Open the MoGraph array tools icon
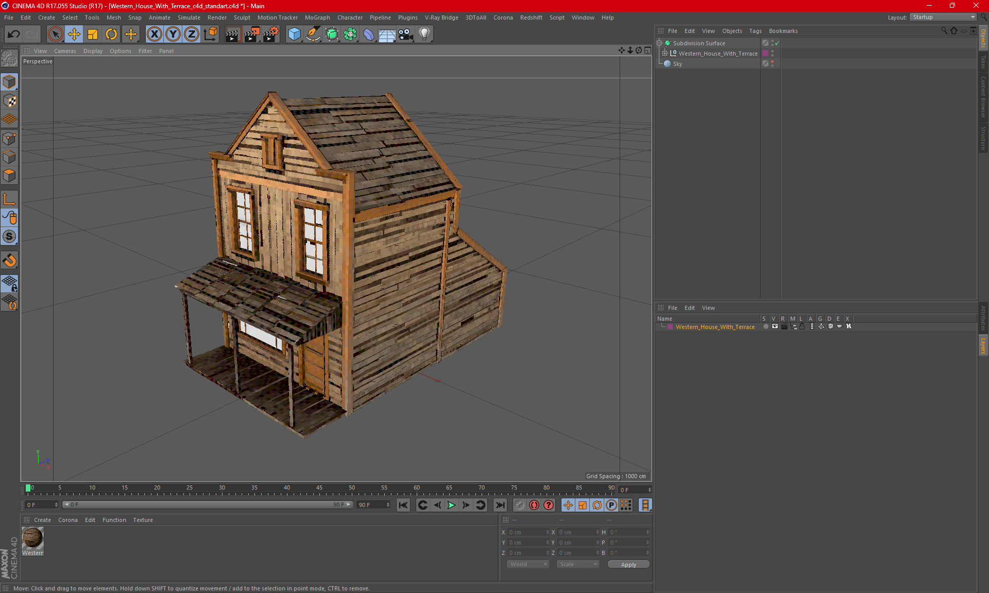This screenshot has width=989, height=593. (350, 34)
